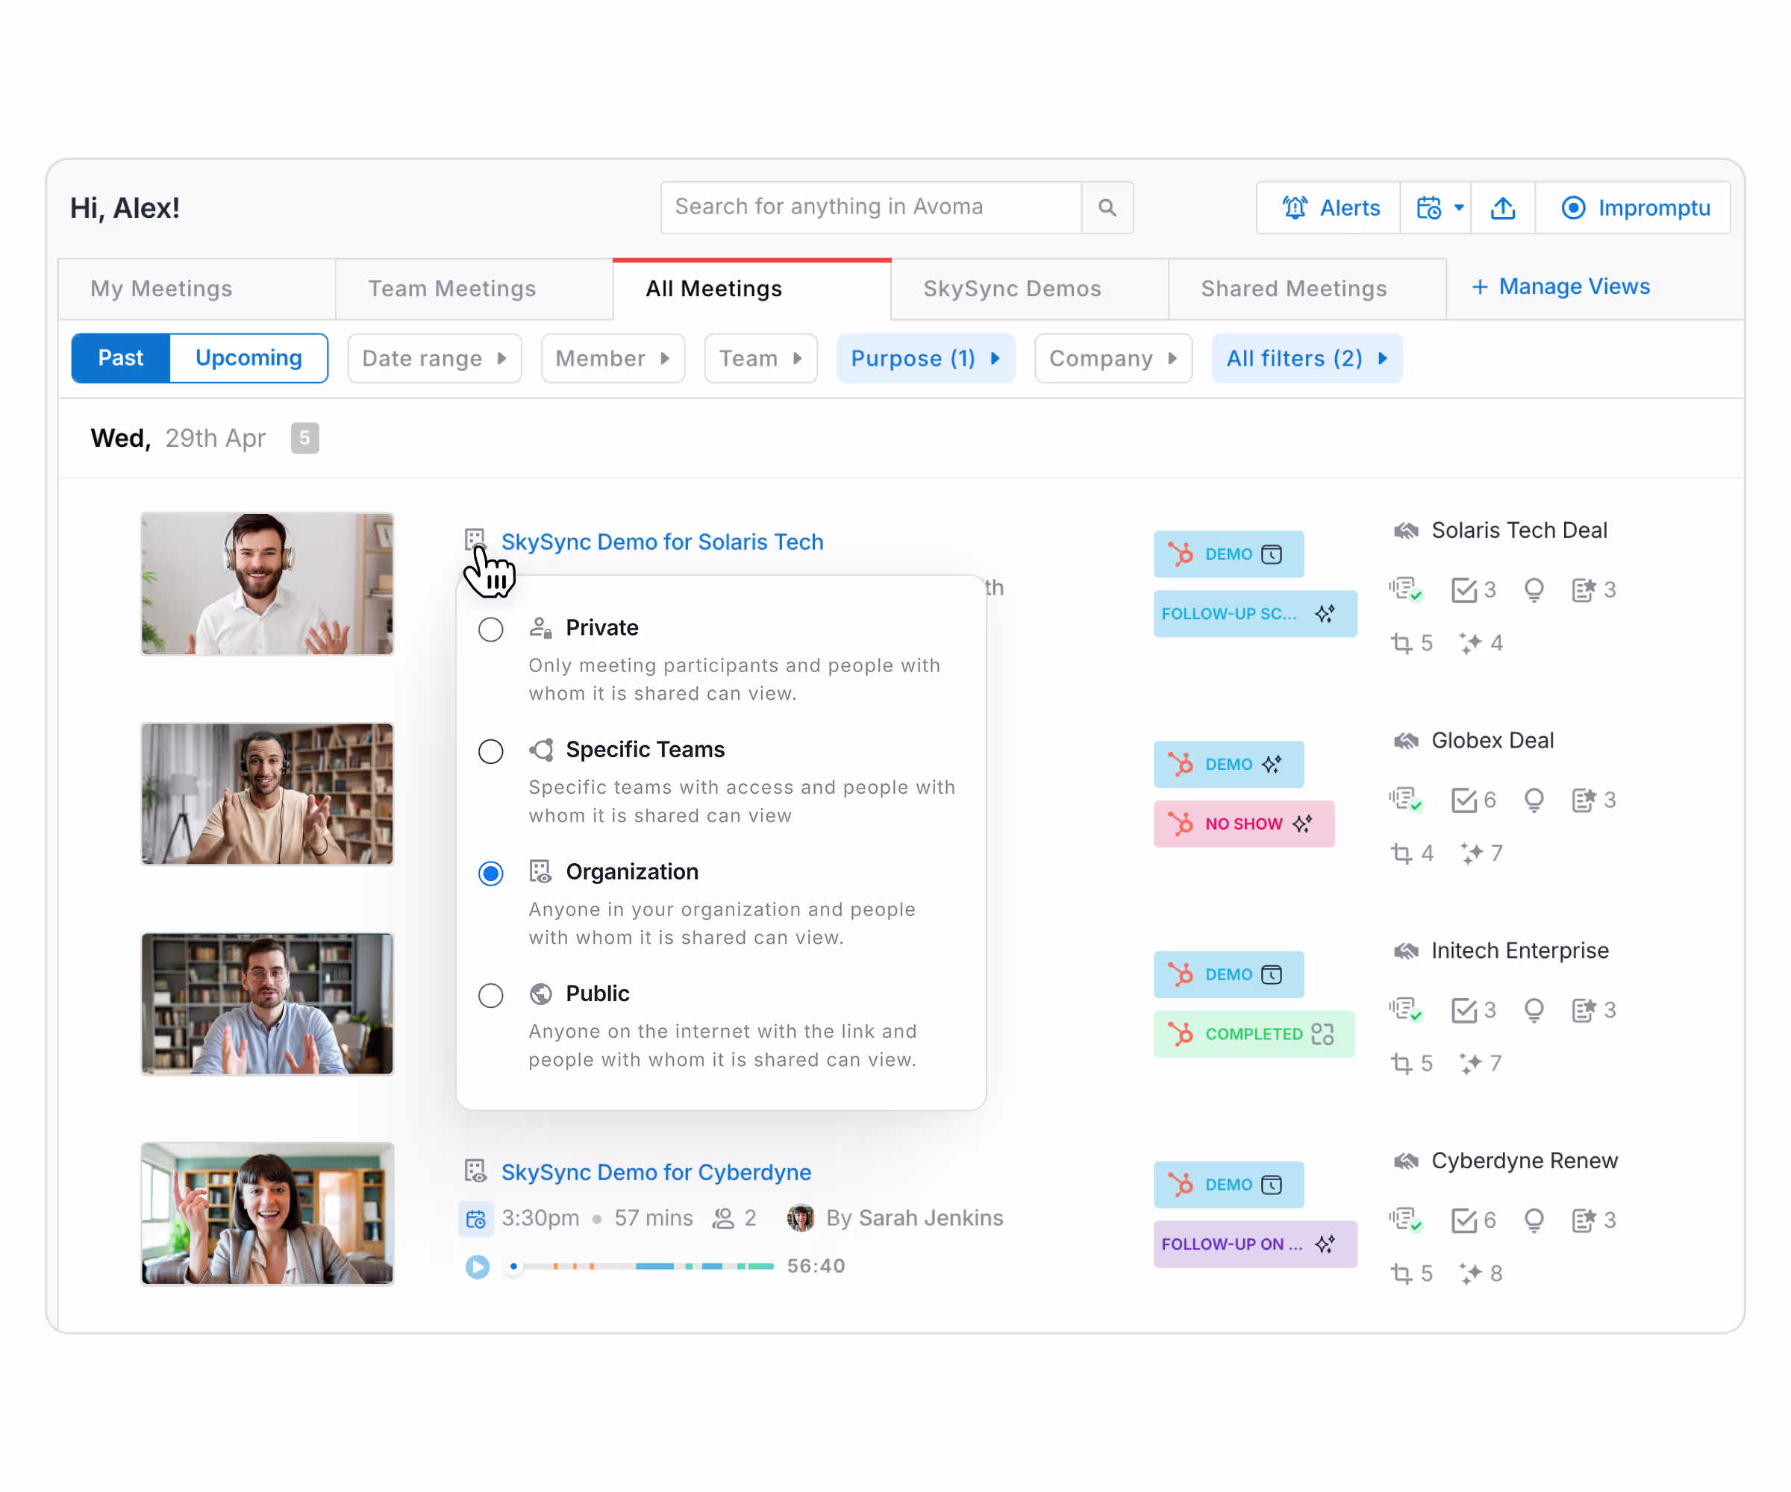
Task: Open the calendar schedule dropdown
Action: (1437, 207)
